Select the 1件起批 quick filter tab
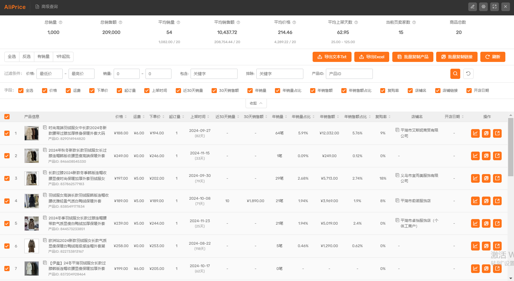The width and height of the screenshot is (514, 281). pyautogui.click(x=63, y=57)
